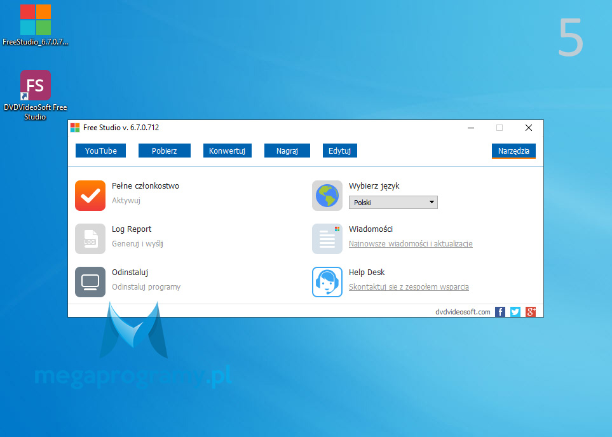Open the Twitter icon in footer
The image size is (612, 437).
(x=515, y=312)
